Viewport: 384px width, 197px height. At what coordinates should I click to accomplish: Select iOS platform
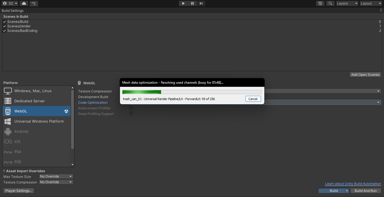coord(37,141)
